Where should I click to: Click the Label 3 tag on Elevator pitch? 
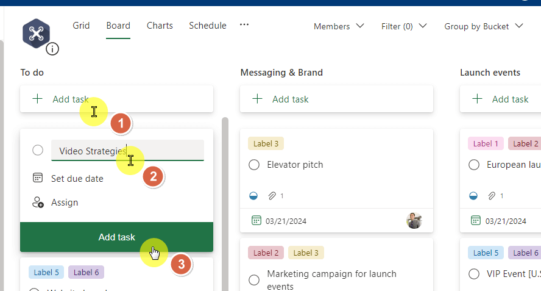(x=266, y=144)
